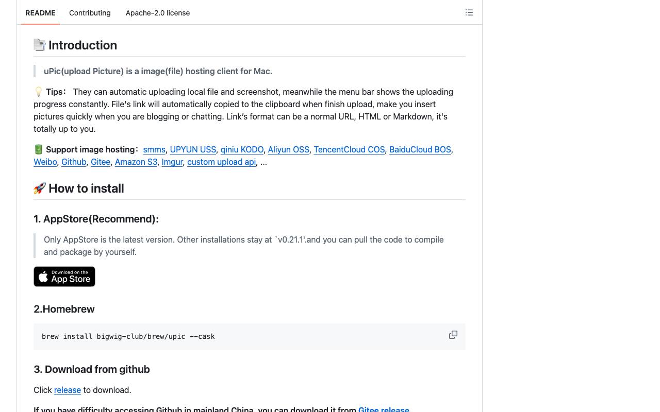Open the Contributing tab
Viewport: 660px width, 412px height.
[x=90, y=13]
